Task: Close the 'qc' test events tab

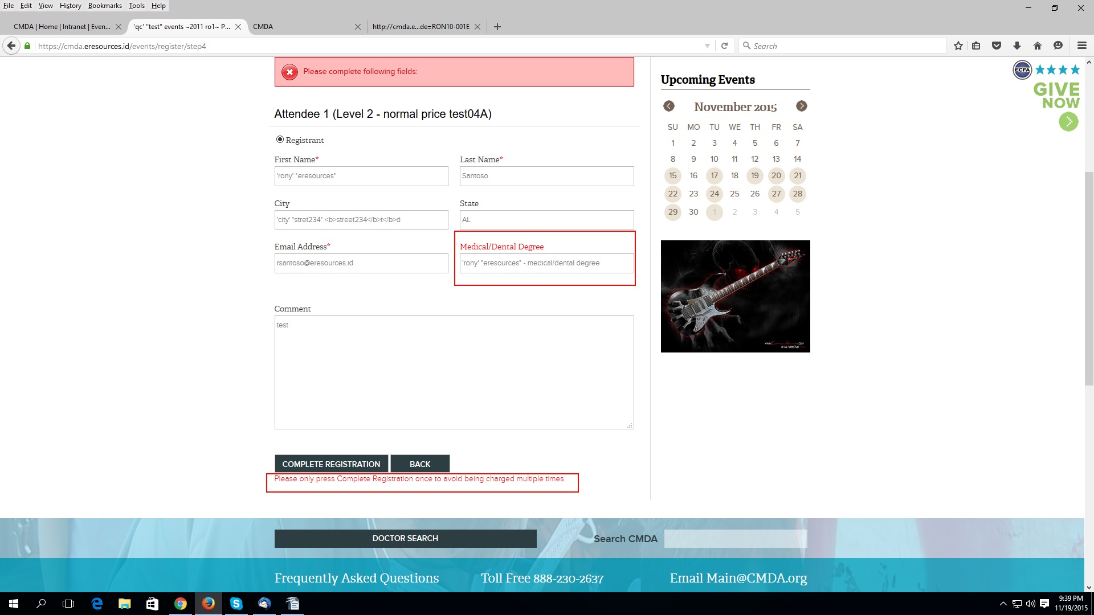Action: [x=238, y=27]
